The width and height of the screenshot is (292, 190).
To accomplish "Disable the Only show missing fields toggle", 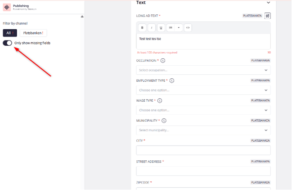I will pyautogui.click(x=7, y=43).
